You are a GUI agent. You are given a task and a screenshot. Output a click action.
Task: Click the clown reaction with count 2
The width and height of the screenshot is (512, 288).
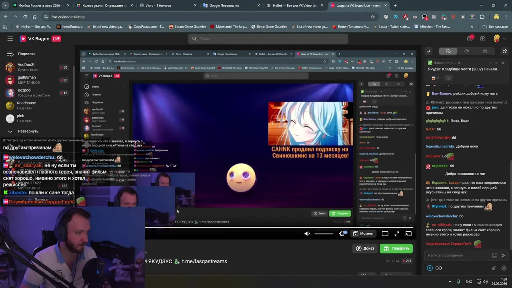(435, 78)
